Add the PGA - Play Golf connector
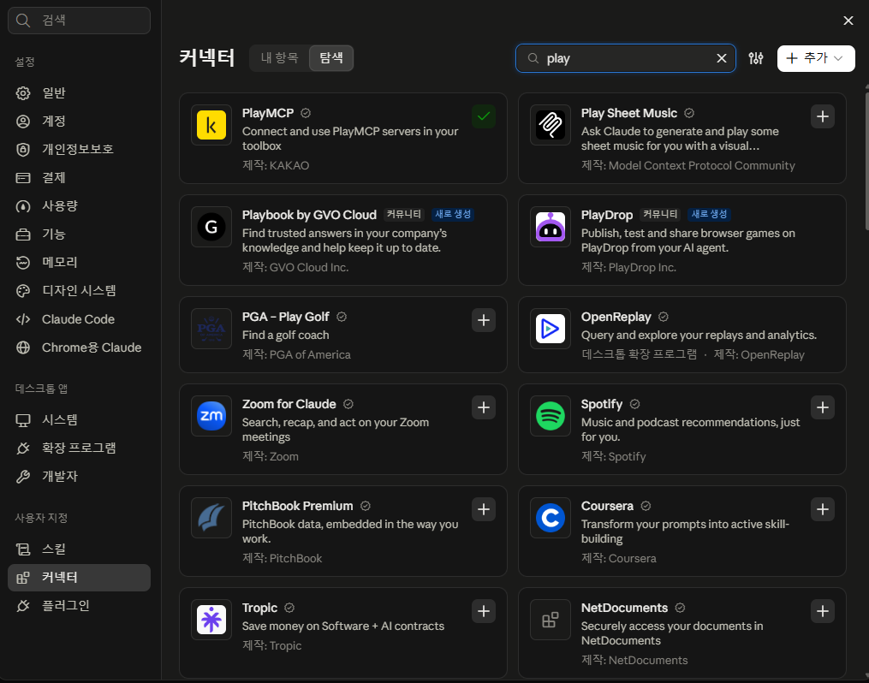This screenshot has height=683, width=869. pos(483,320)
